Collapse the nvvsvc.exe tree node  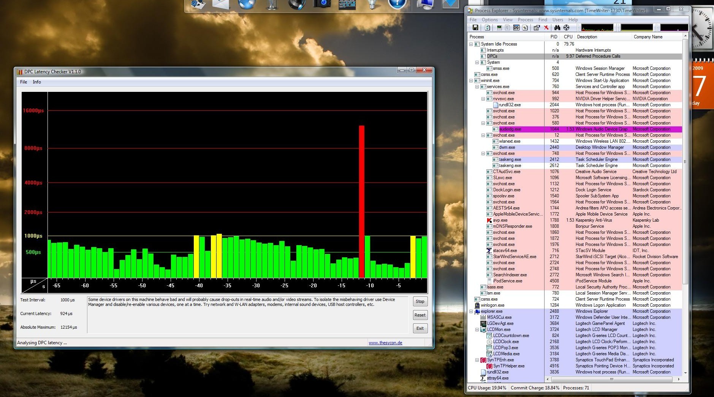click(x=483, y=99)
